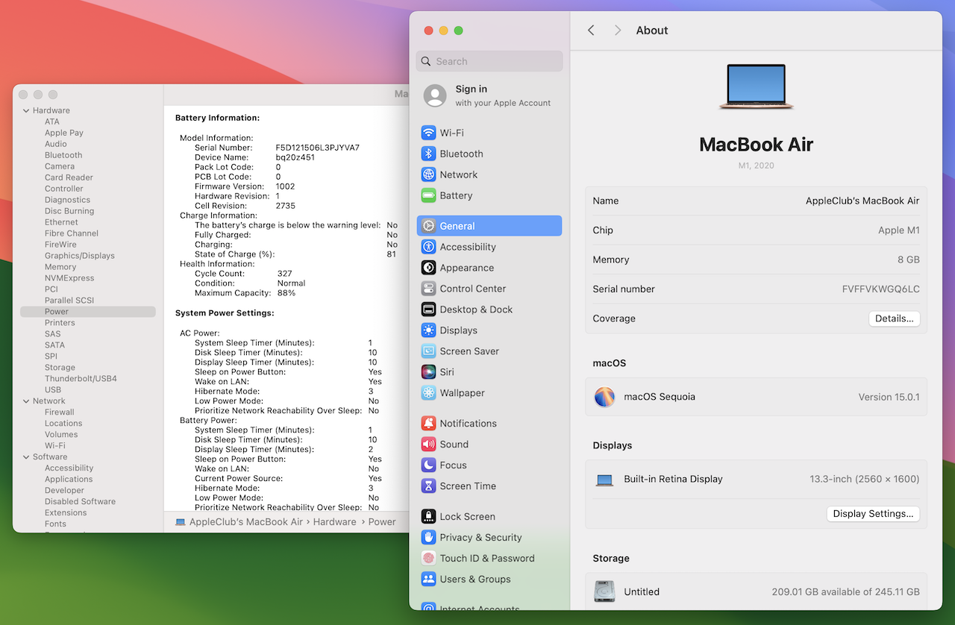Click the macOS Sequoia icon
Viewport: 955px width, 625px height.
(604, 397)
